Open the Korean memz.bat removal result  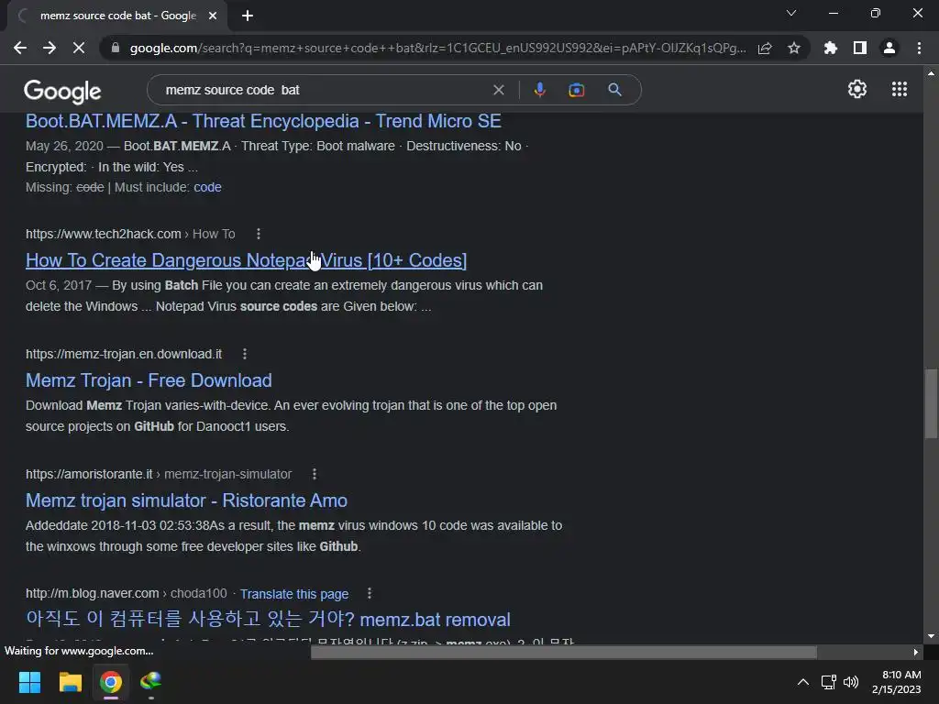tap(268, 619)
